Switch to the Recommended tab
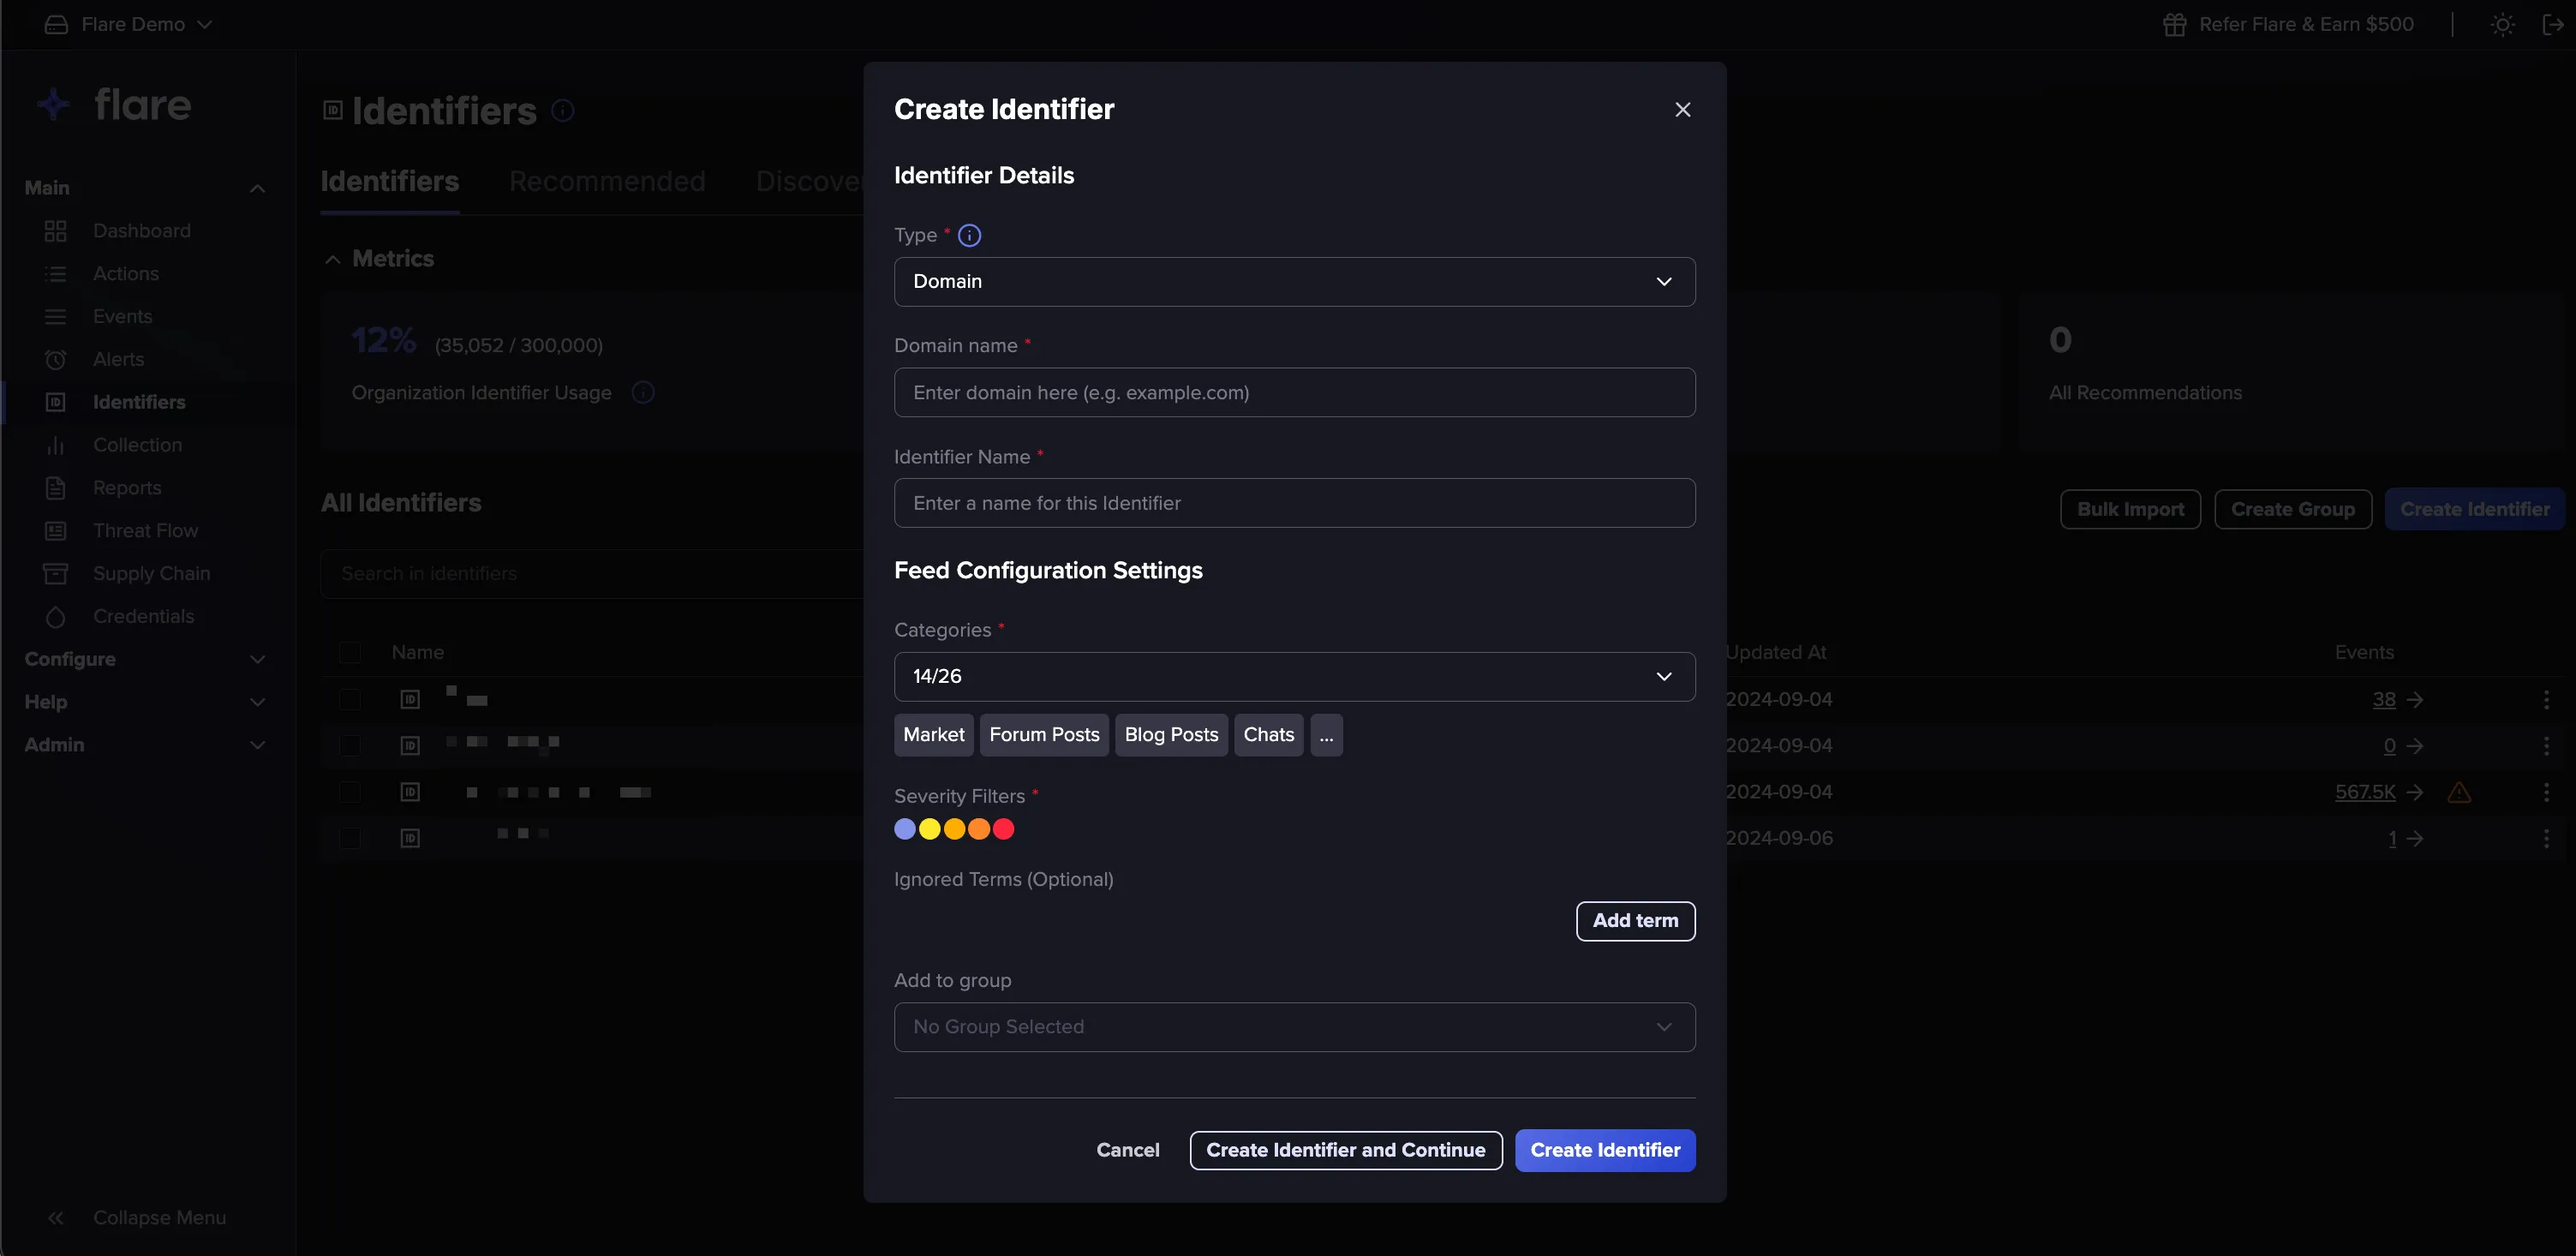2576x1256 pixels. coord(607,182)
